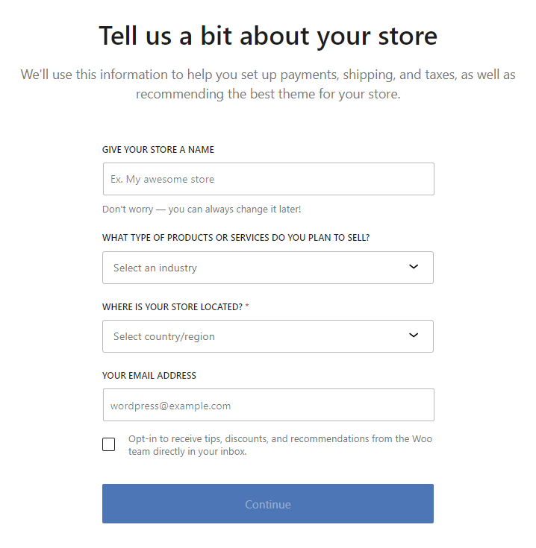Click the 'What type of products or services' label
Image resolution: width=536 pixels, height=548 pixels.
pyautogui.click(x=236, y=238)
